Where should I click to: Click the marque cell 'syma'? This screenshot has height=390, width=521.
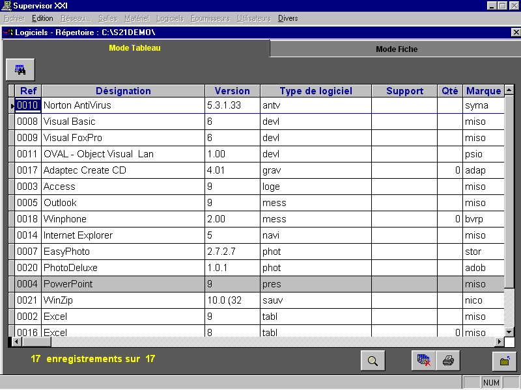484,105
